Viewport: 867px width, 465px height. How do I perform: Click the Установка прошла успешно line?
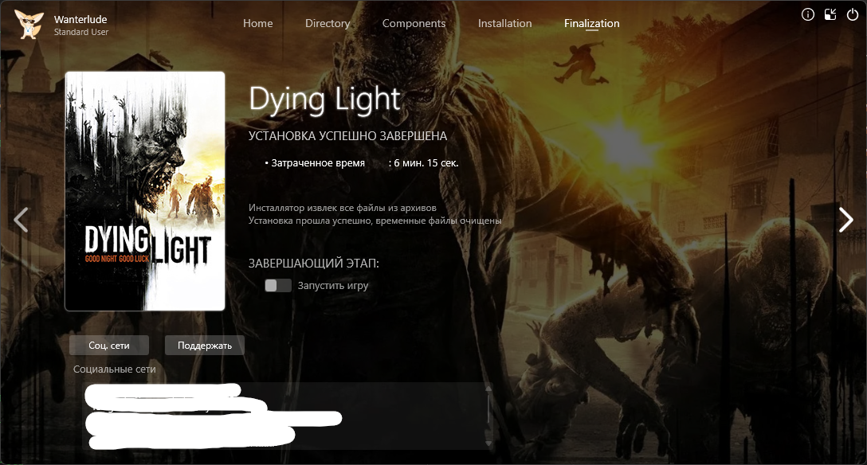[x=375, y=221]
